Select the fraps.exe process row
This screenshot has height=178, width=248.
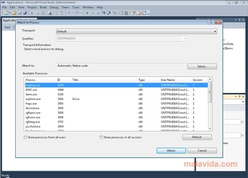point(117,104)
